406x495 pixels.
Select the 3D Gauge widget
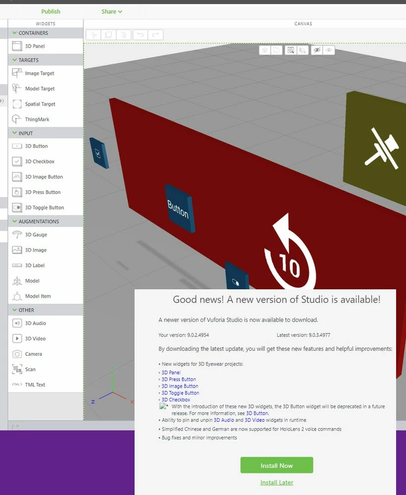(46, 234)
